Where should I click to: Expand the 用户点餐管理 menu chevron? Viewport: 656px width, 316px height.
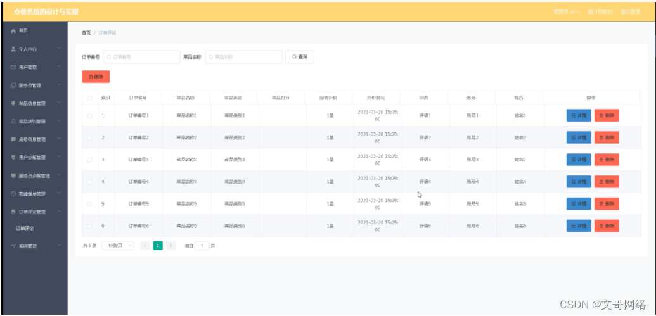coord(59,157)
